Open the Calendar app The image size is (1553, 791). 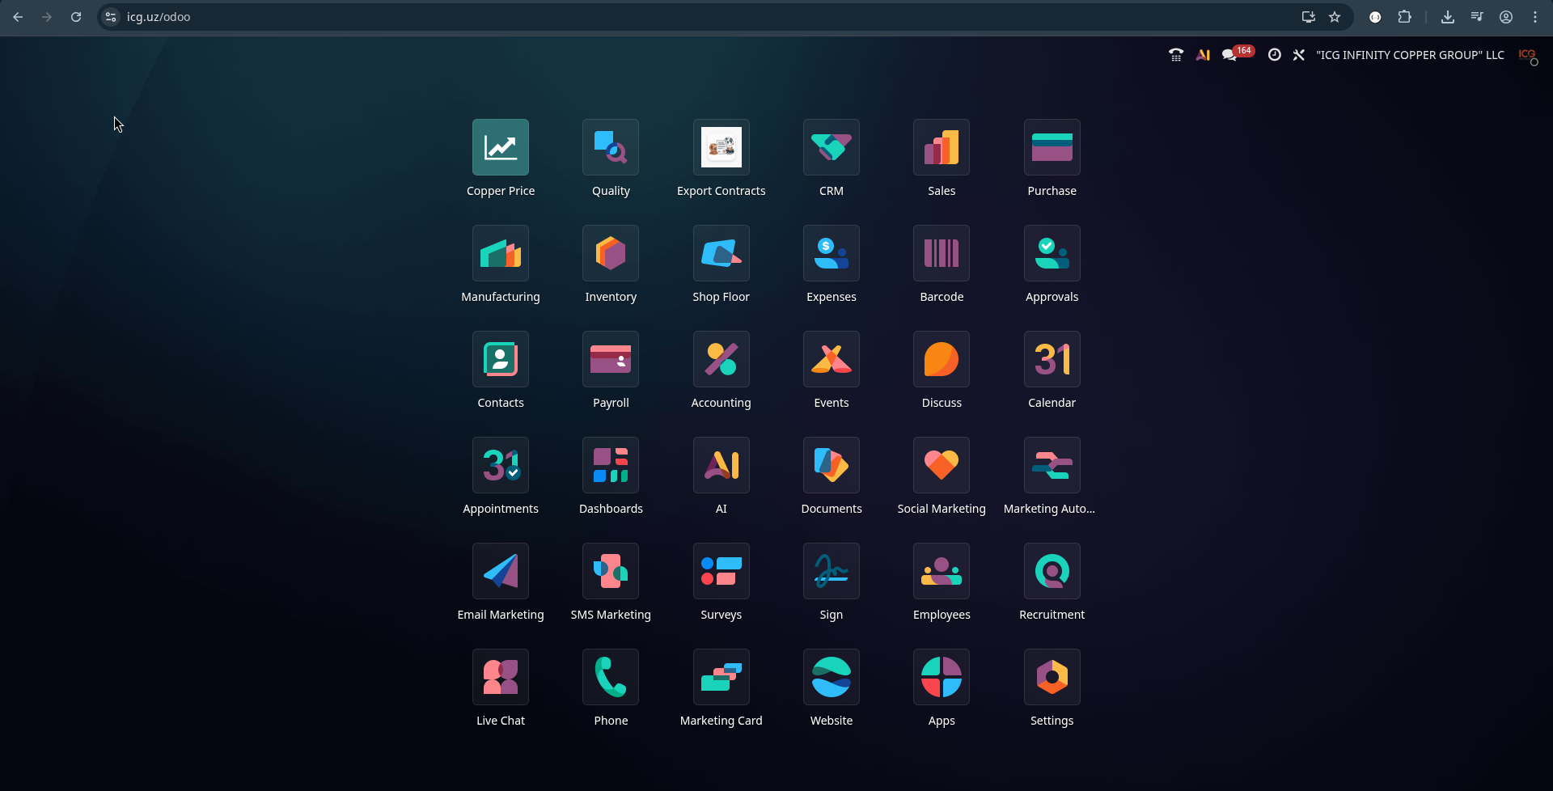coord(1052,359)
